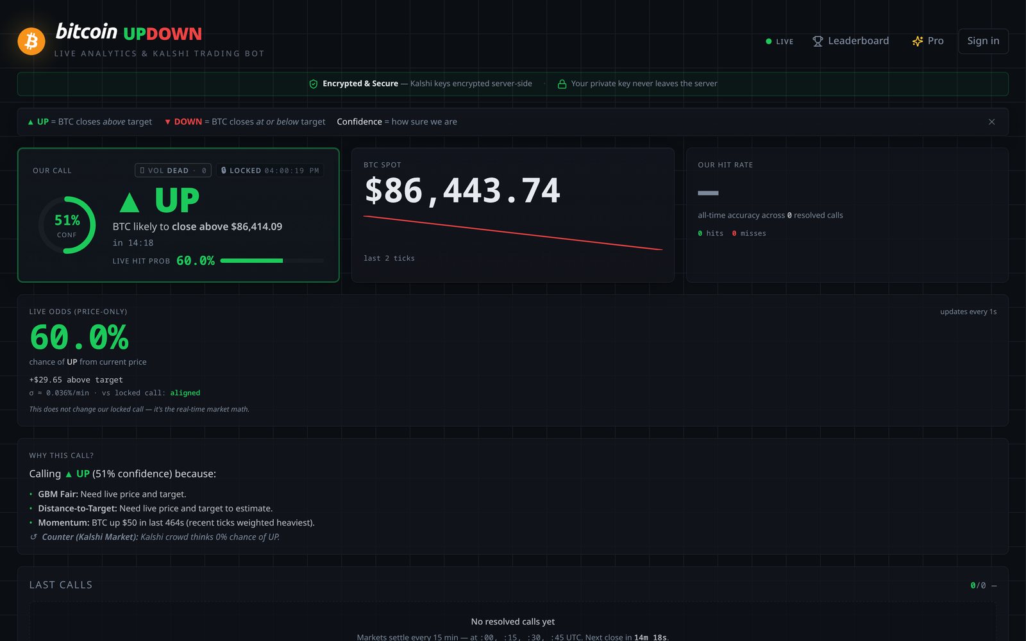1026x641 pixels.
Task: Click the bitcoin UPDOWN site title
Action: tap(128, 32)
